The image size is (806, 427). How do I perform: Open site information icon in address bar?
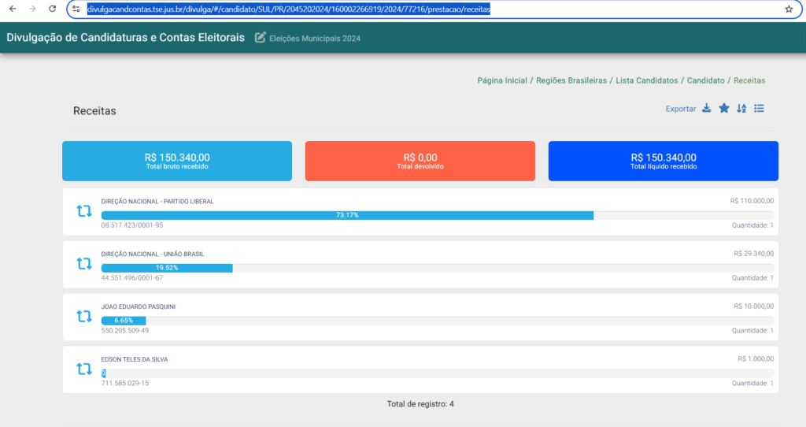coord(76,9)
